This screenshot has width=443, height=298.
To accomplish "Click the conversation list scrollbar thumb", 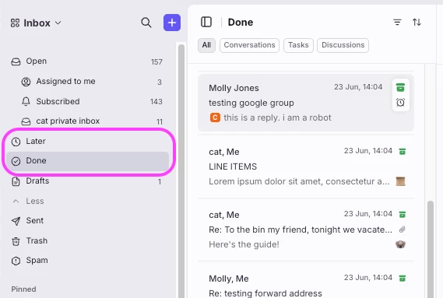I will pyautogui.click(x=431, y=249).
